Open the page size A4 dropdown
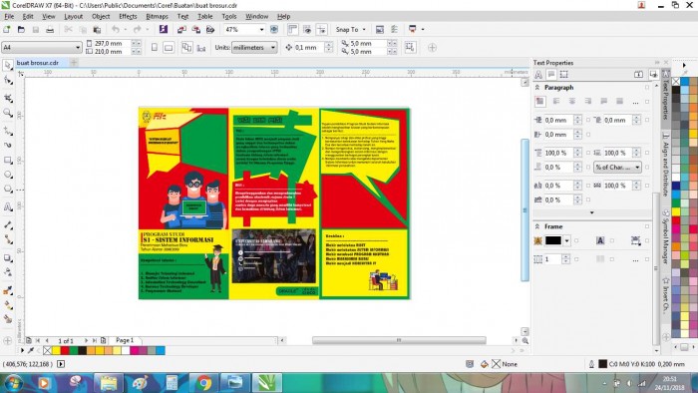 78,47
